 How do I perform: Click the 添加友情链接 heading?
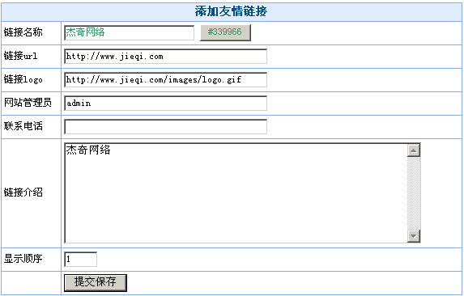tap(231, 11)
